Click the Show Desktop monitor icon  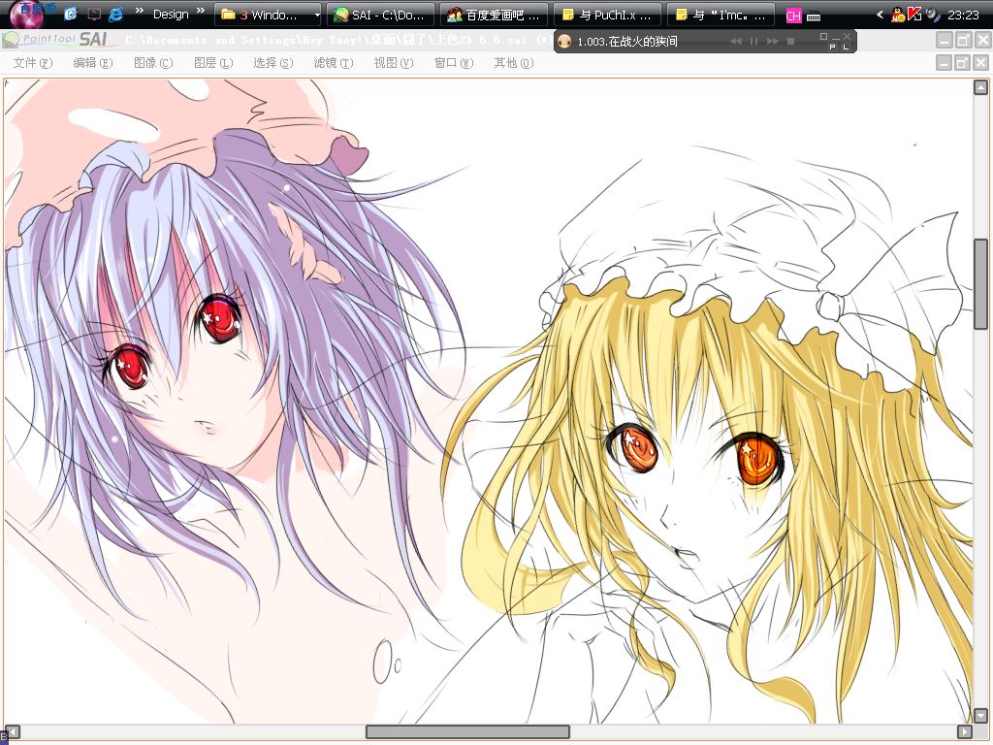(94, 14)
